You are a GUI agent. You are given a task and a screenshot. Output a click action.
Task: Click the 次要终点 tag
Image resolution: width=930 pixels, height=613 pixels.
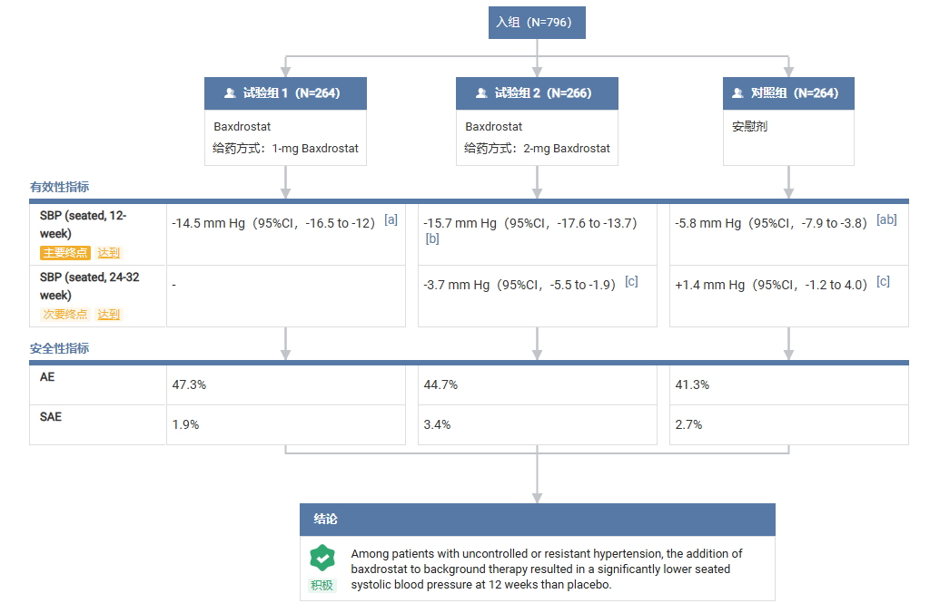pyautogui.click(x=64, y=315)
